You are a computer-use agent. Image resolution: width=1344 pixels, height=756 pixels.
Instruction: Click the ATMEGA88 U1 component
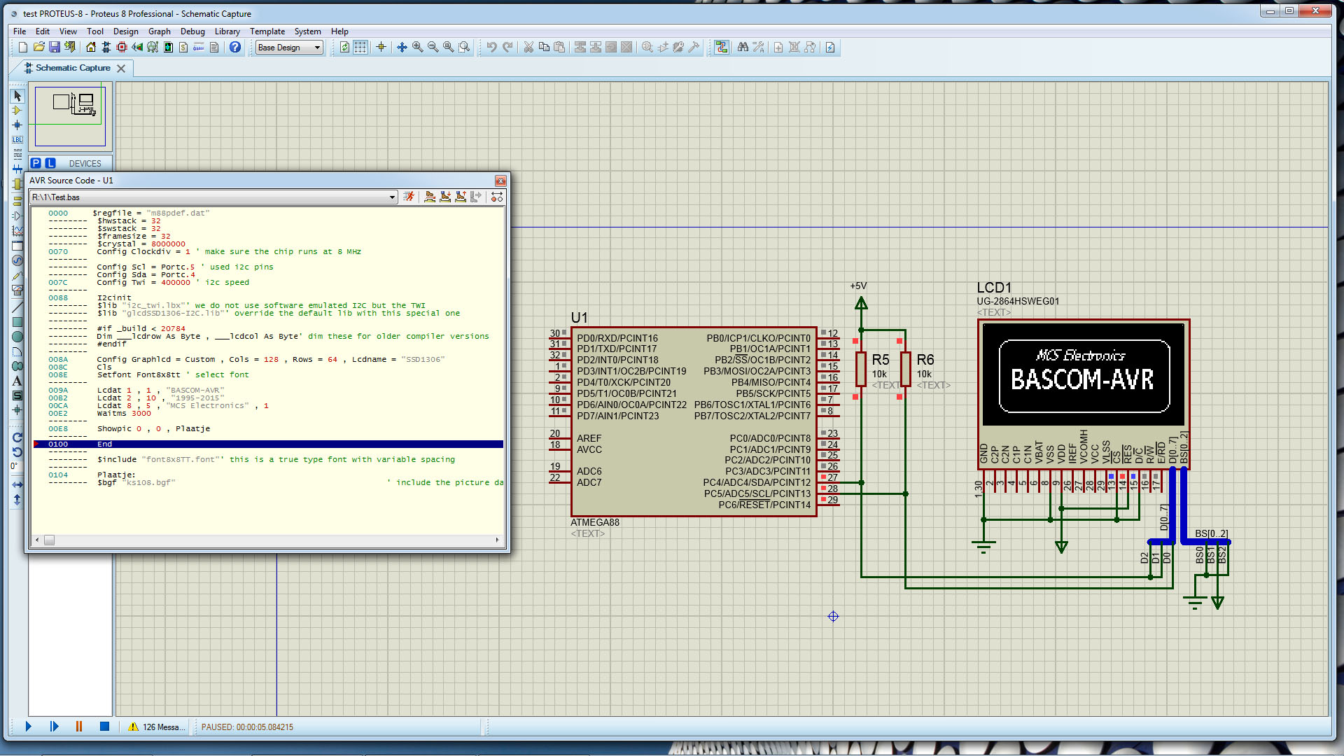pyautogui.click(x=694, y=421)
